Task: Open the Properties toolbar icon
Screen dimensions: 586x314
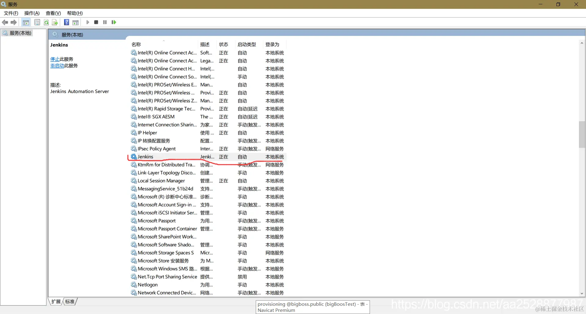Action: tap(37, 22)
